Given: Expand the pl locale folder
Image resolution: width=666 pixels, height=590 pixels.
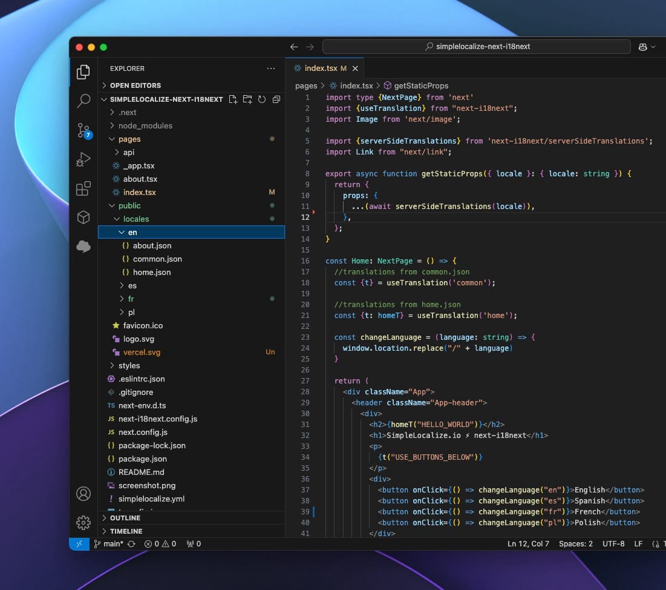Looking at the screenshot, I should coord(191,312).
